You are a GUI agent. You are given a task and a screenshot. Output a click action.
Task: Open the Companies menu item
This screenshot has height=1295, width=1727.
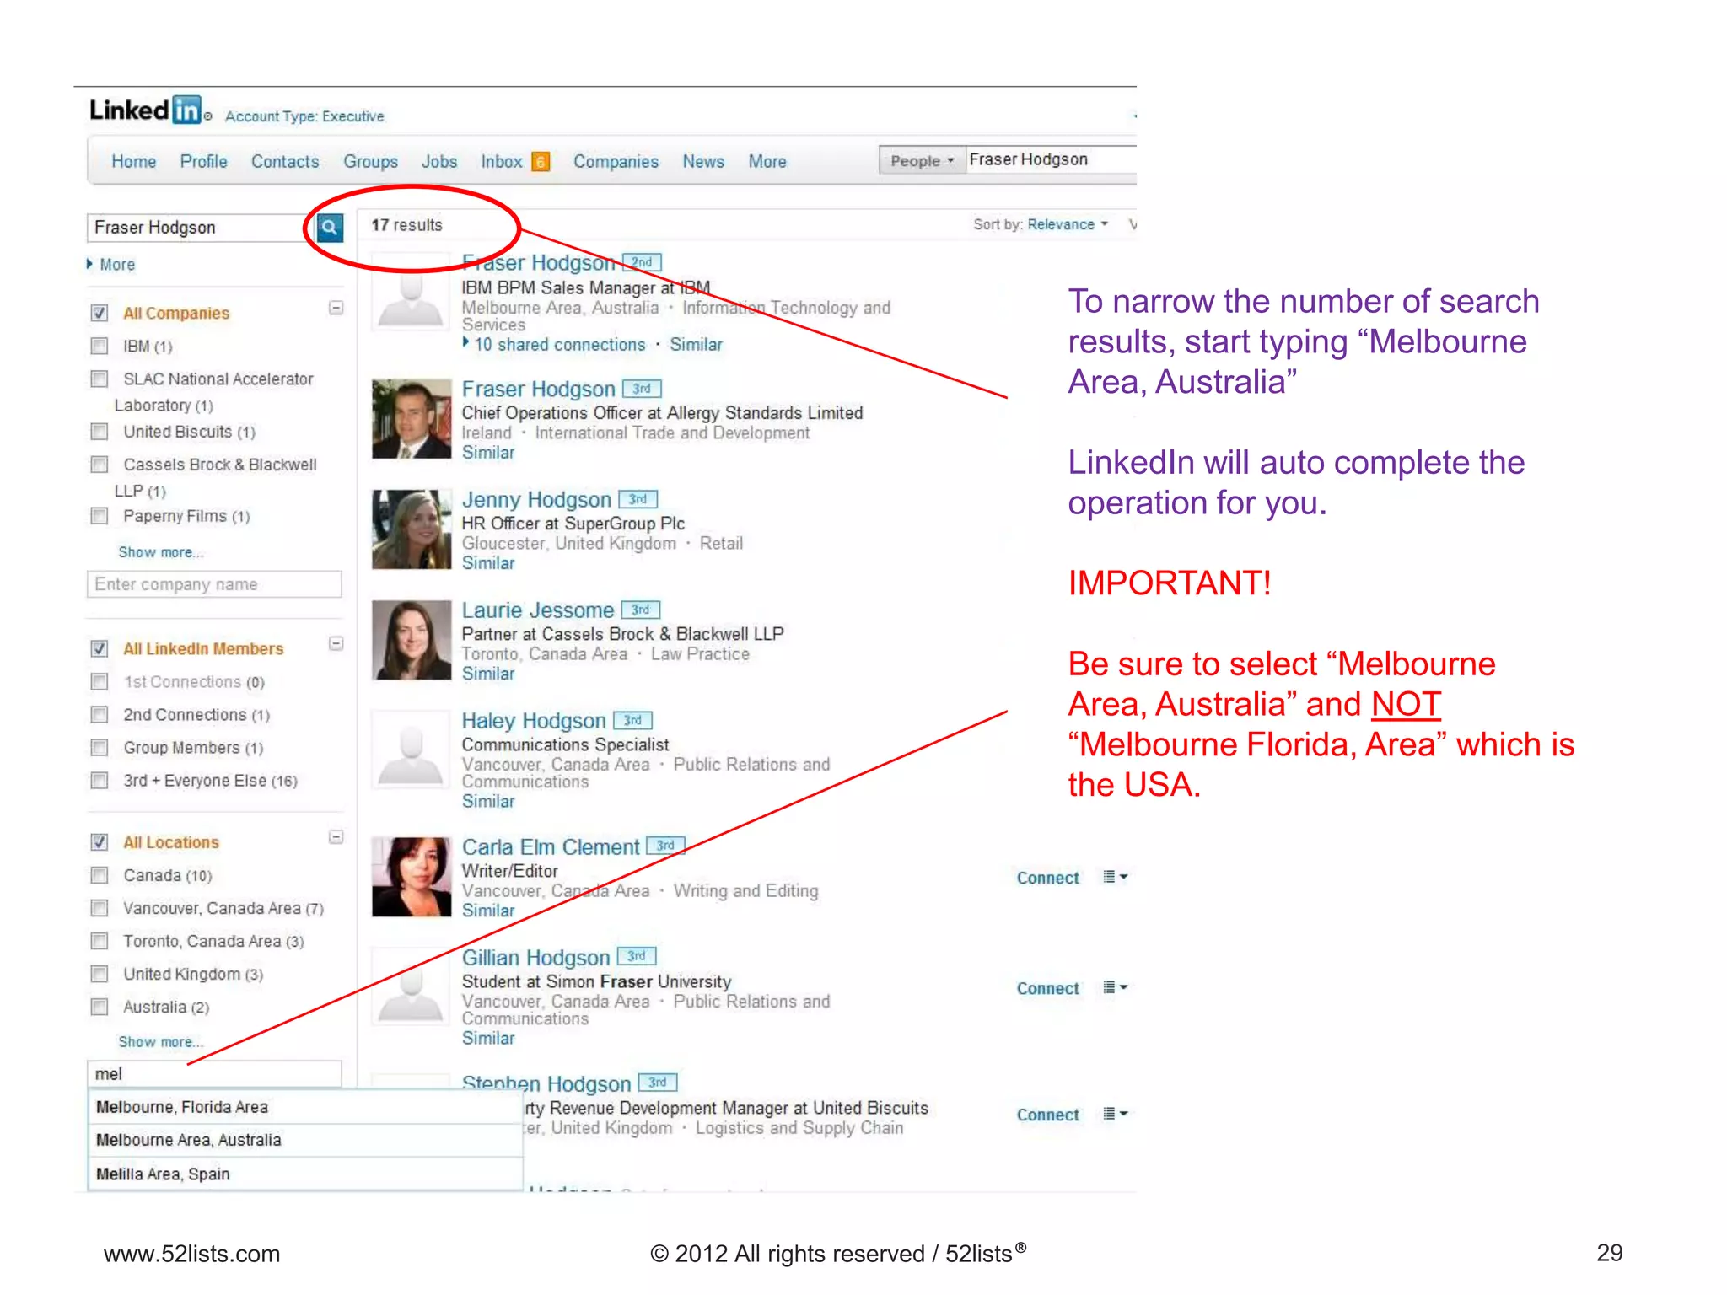click(616, 161)
